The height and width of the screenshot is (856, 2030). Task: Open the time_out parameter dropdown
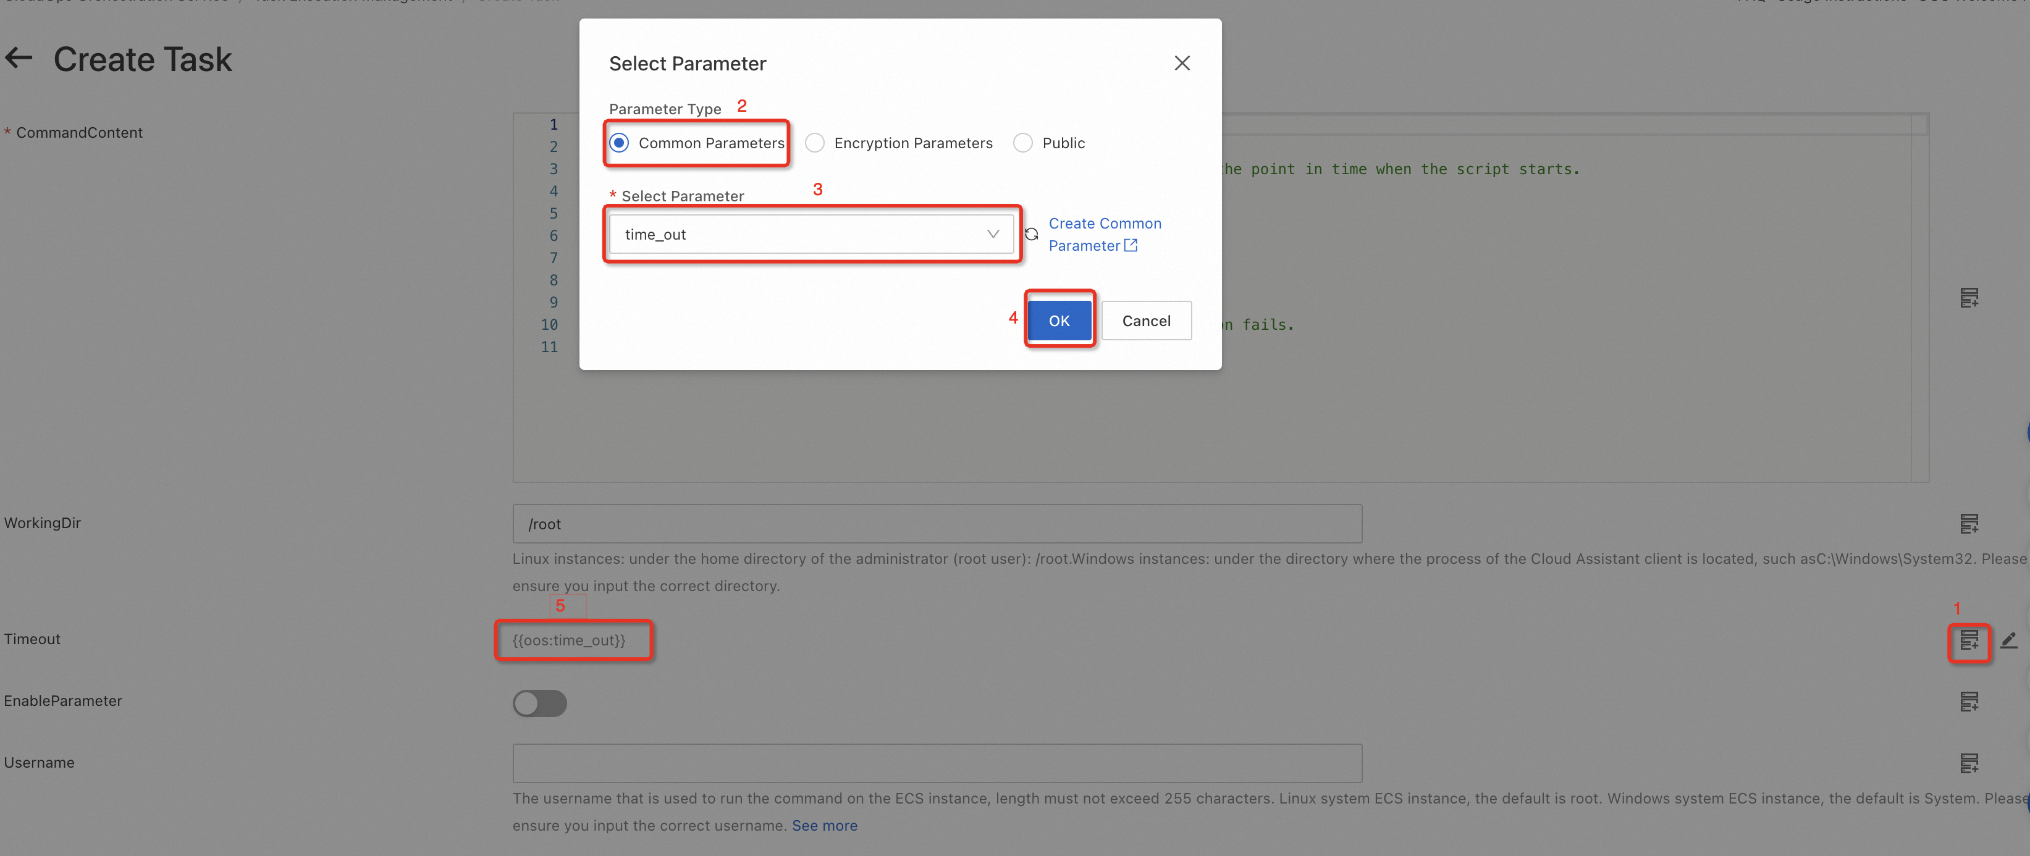811,235
